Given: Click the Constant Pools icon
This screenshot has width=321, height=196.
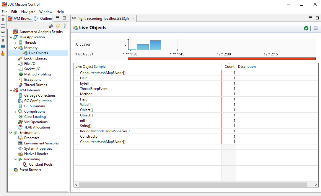Looking at the screenshot, I should tap(25, 164).
